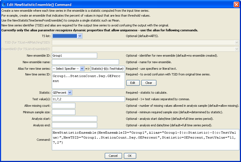The width and height of the screenshot is (241, 162).
Task: Click the Allow missing count field
Action: point(64,106)
